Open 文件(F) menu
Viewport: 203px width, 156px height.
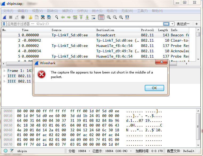(8, 11)
